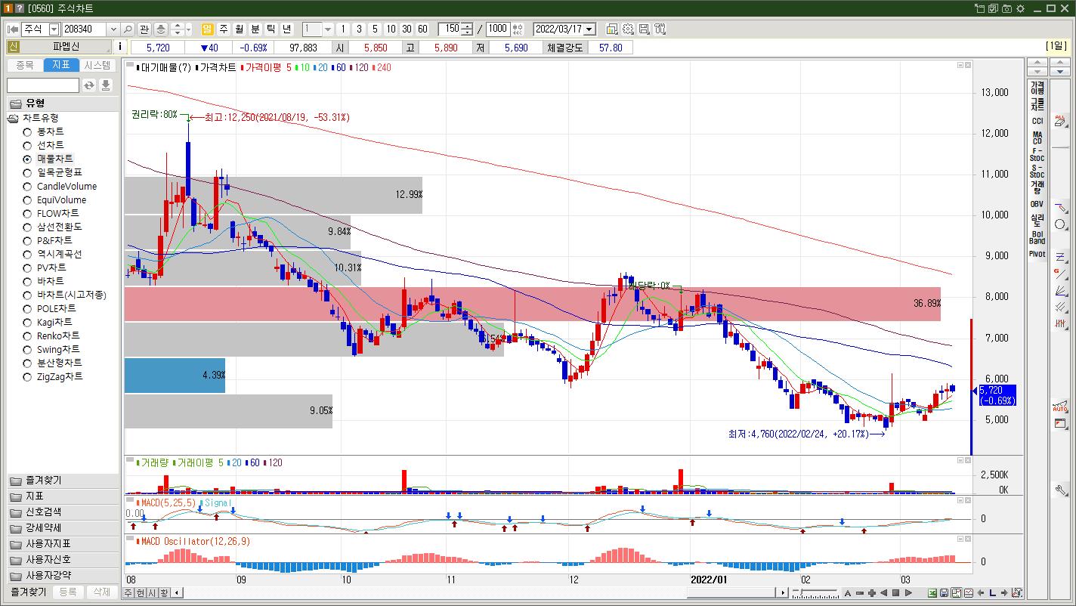This screenshot has height=606, width=1076.
Task: Click the AUTO chart icon on the right sidebar
Action: point(1060,407)
